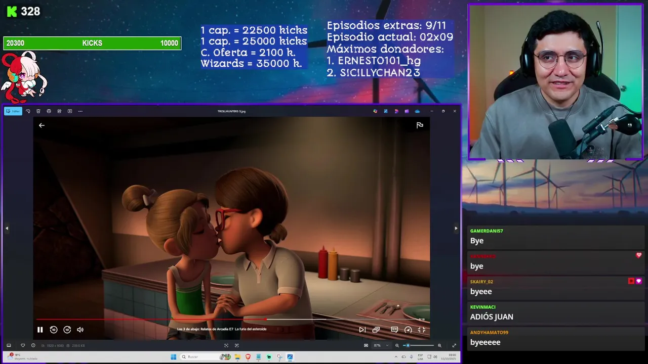Enter fullscreen view in Photos

point(454,345)
